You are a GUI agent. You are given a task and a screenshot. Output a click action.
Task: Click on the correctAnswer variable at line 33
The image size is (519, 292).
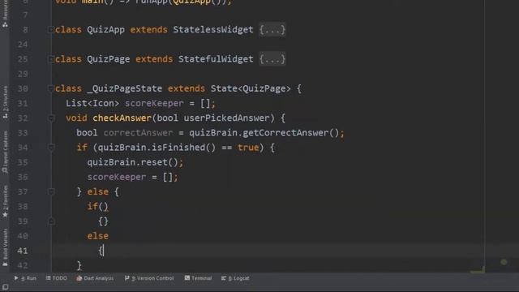pyautogui.click(x=138, y=133)
